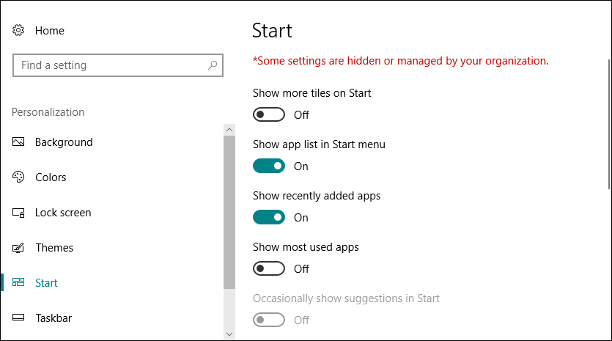
Task: Enable Show more tiles on Start
Action: point(268,115)
